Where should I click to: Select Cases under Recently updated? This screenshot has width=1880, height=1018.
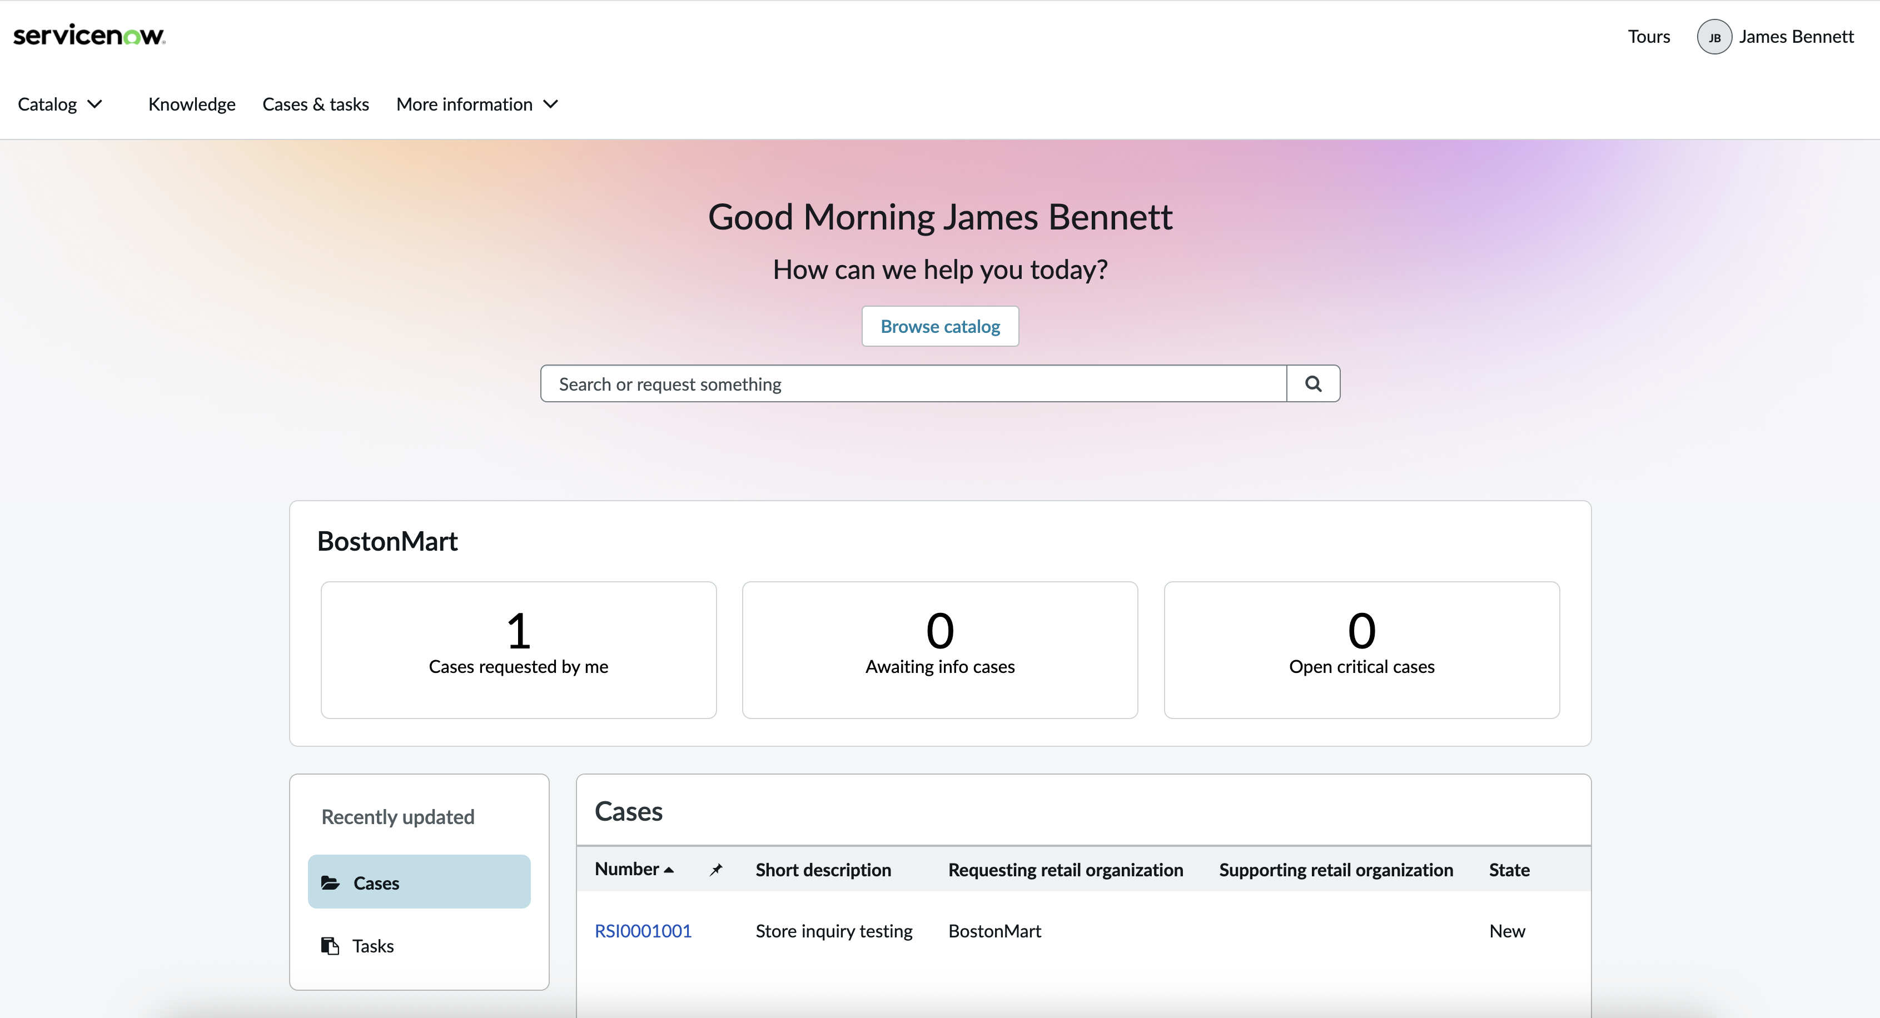point(419,881)
